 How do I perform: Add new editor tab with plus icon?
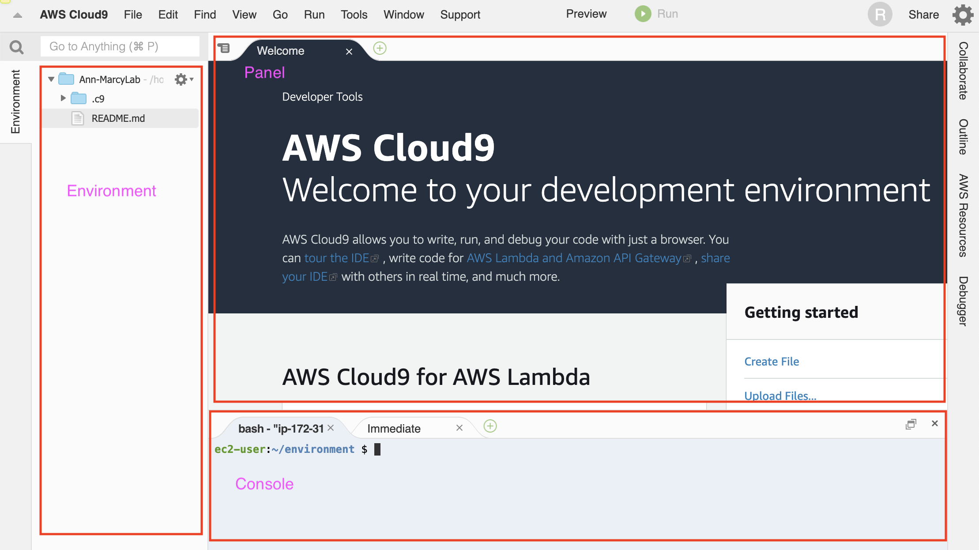pos(380,48)
